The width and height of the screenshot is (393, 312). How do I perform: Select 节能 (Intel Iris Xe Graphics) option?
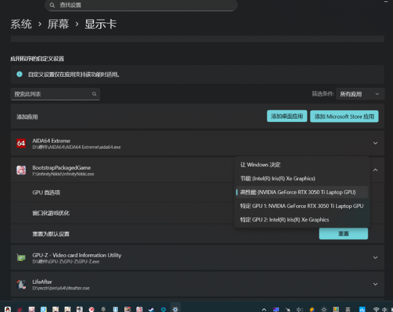[302, 178]
